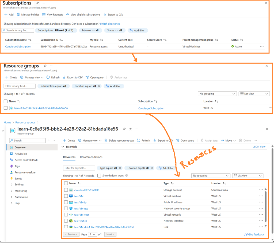
Task: Open Events in sidebar
Action: [18, 179]
